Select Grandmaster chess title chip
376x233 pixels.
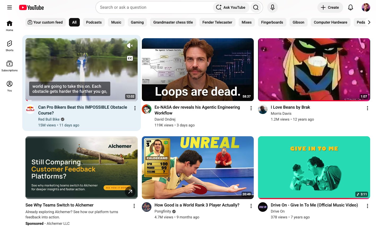tap(173, 22)
